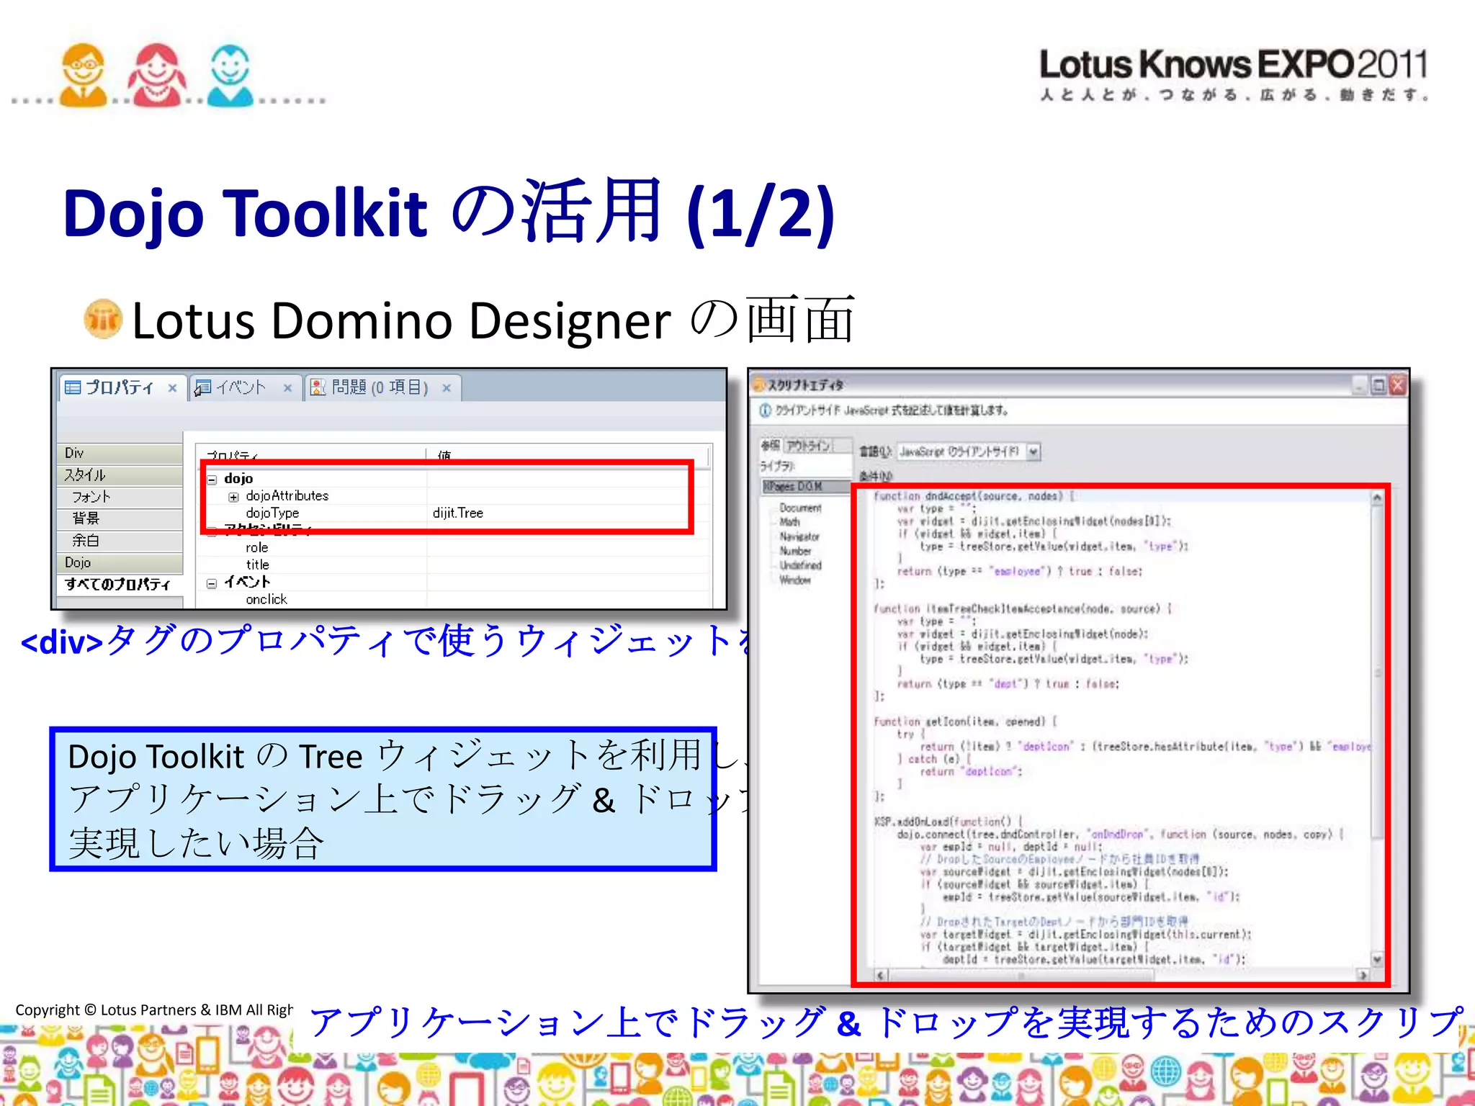Collapse the dojo property group

(212, 479)
